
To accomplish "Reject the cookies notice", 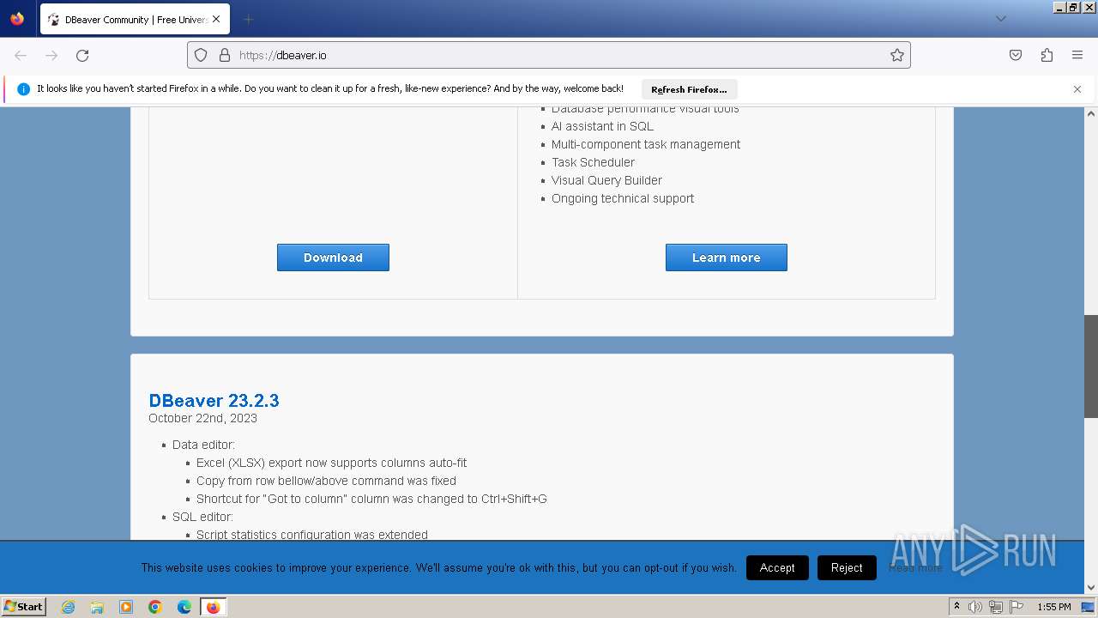I will tap(847, 567).
